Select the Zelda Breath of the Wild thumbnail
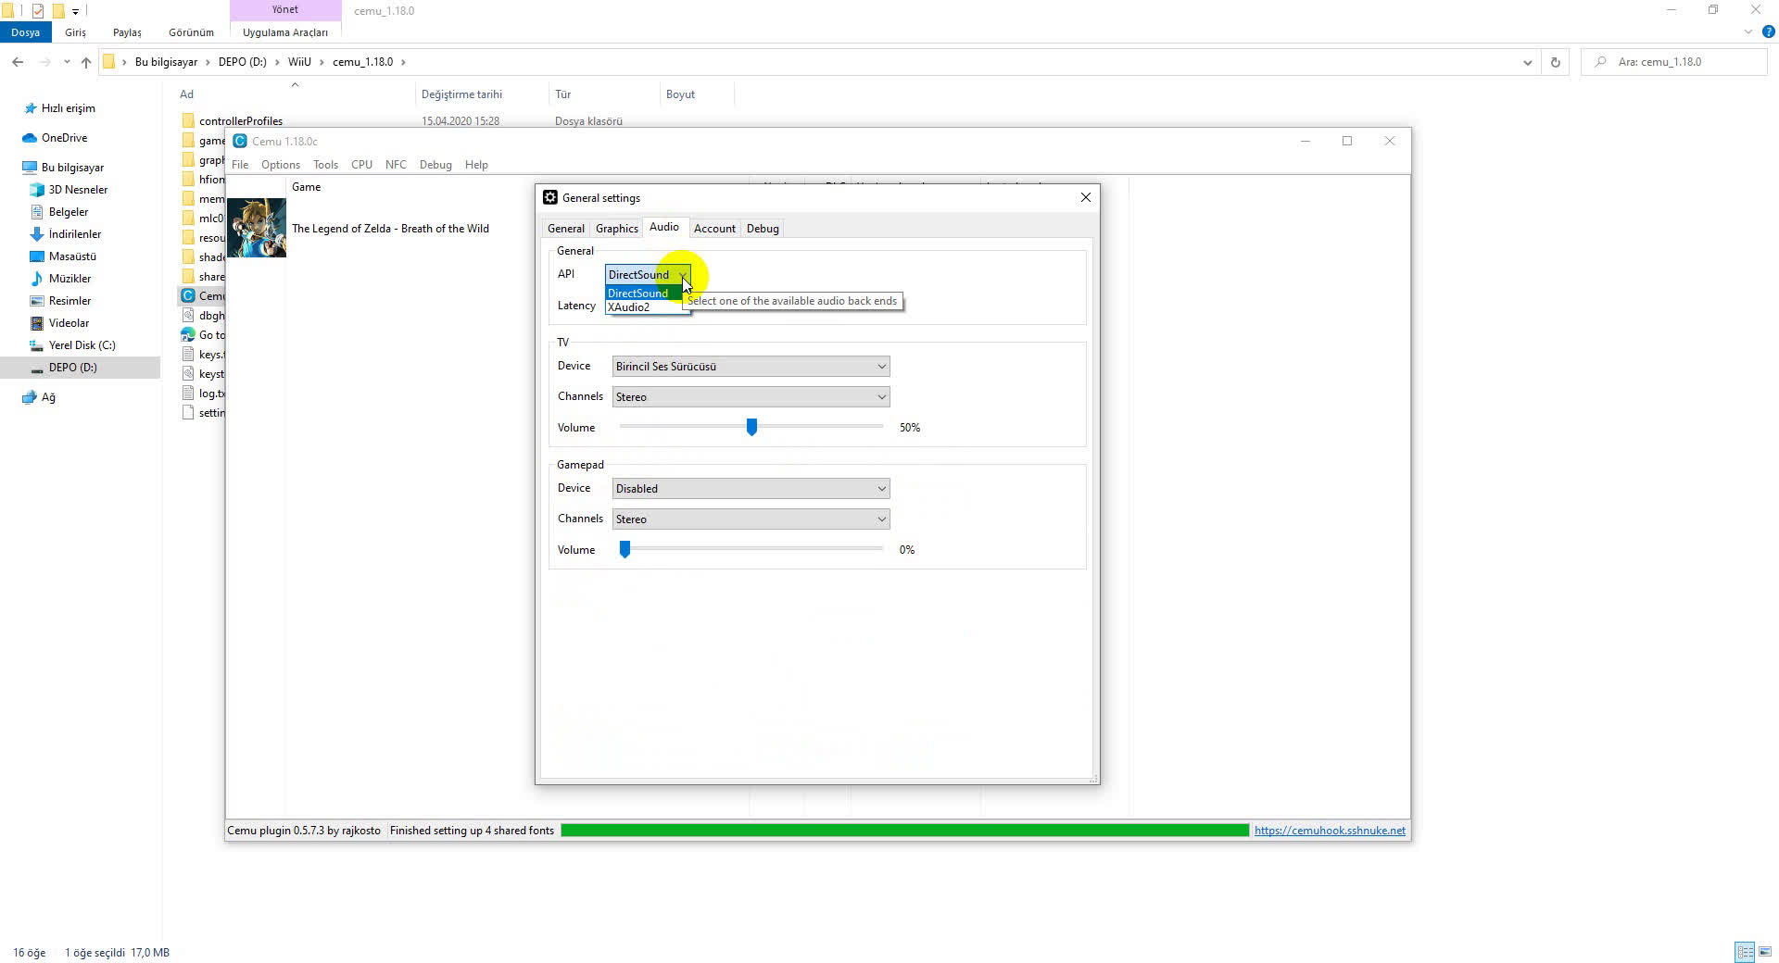1779x963 pixels. tap(257, 228)
